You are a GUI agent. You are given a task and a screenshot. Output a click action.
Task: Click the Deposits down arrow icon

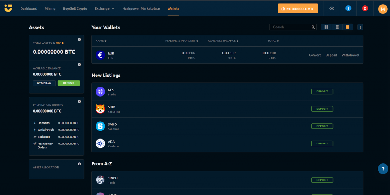coord(35,123)
